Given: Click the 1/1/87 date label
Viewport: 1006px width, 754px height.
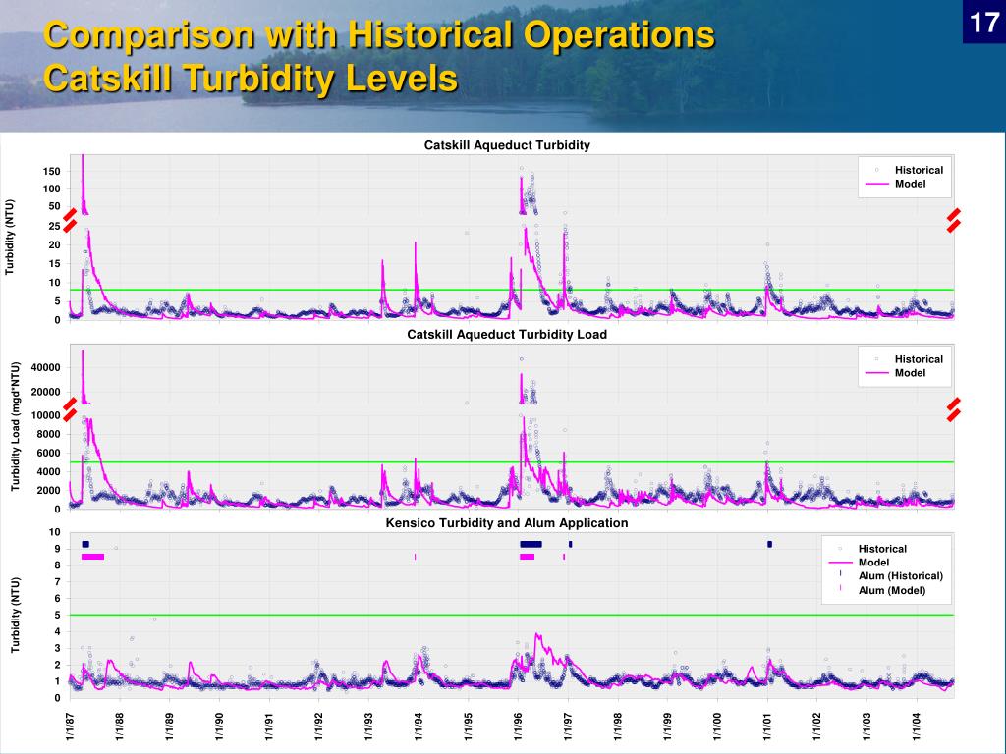Looking at the screenshot, I should coord(70,727).
